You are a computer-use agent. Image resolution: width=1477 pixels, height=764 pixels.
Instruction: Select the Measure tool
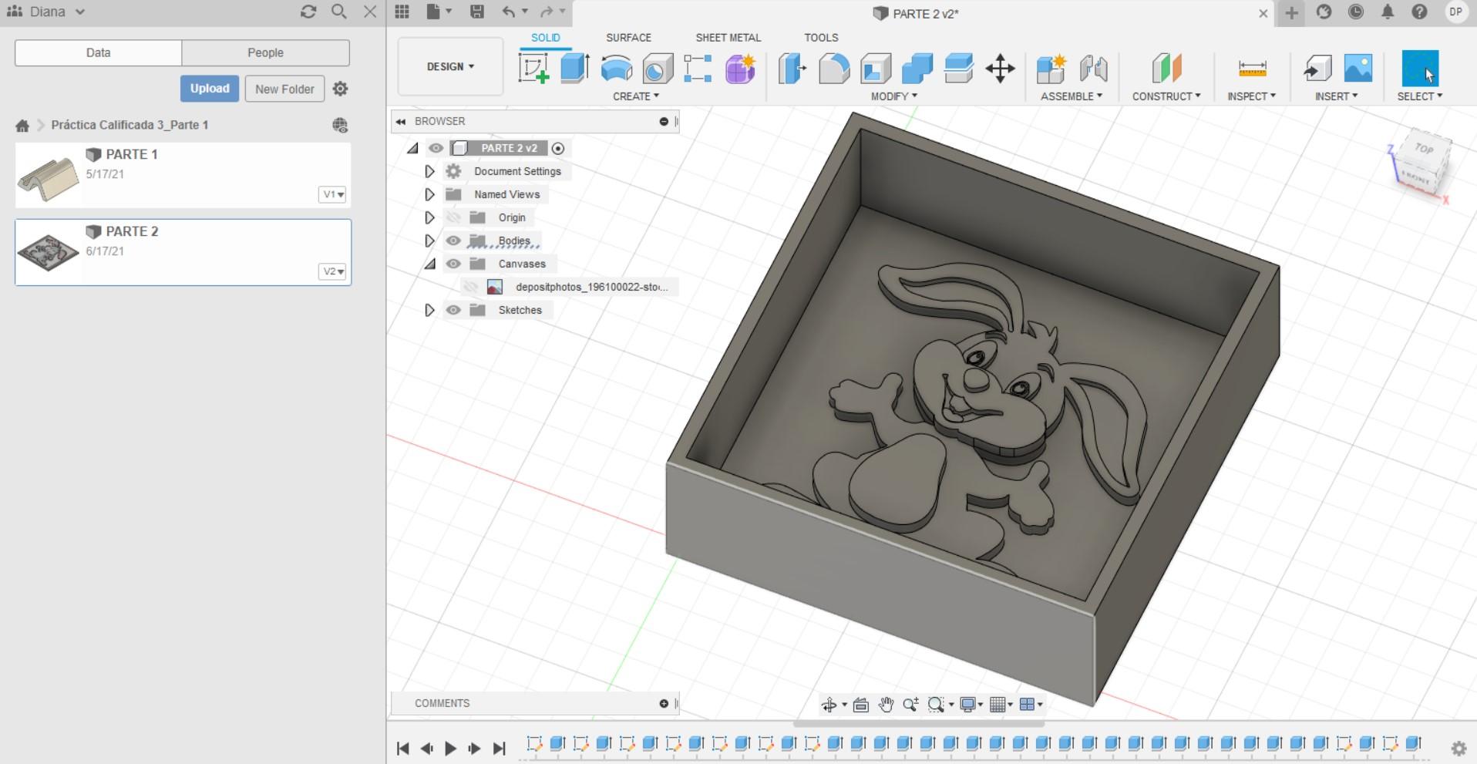(1252, 68)
